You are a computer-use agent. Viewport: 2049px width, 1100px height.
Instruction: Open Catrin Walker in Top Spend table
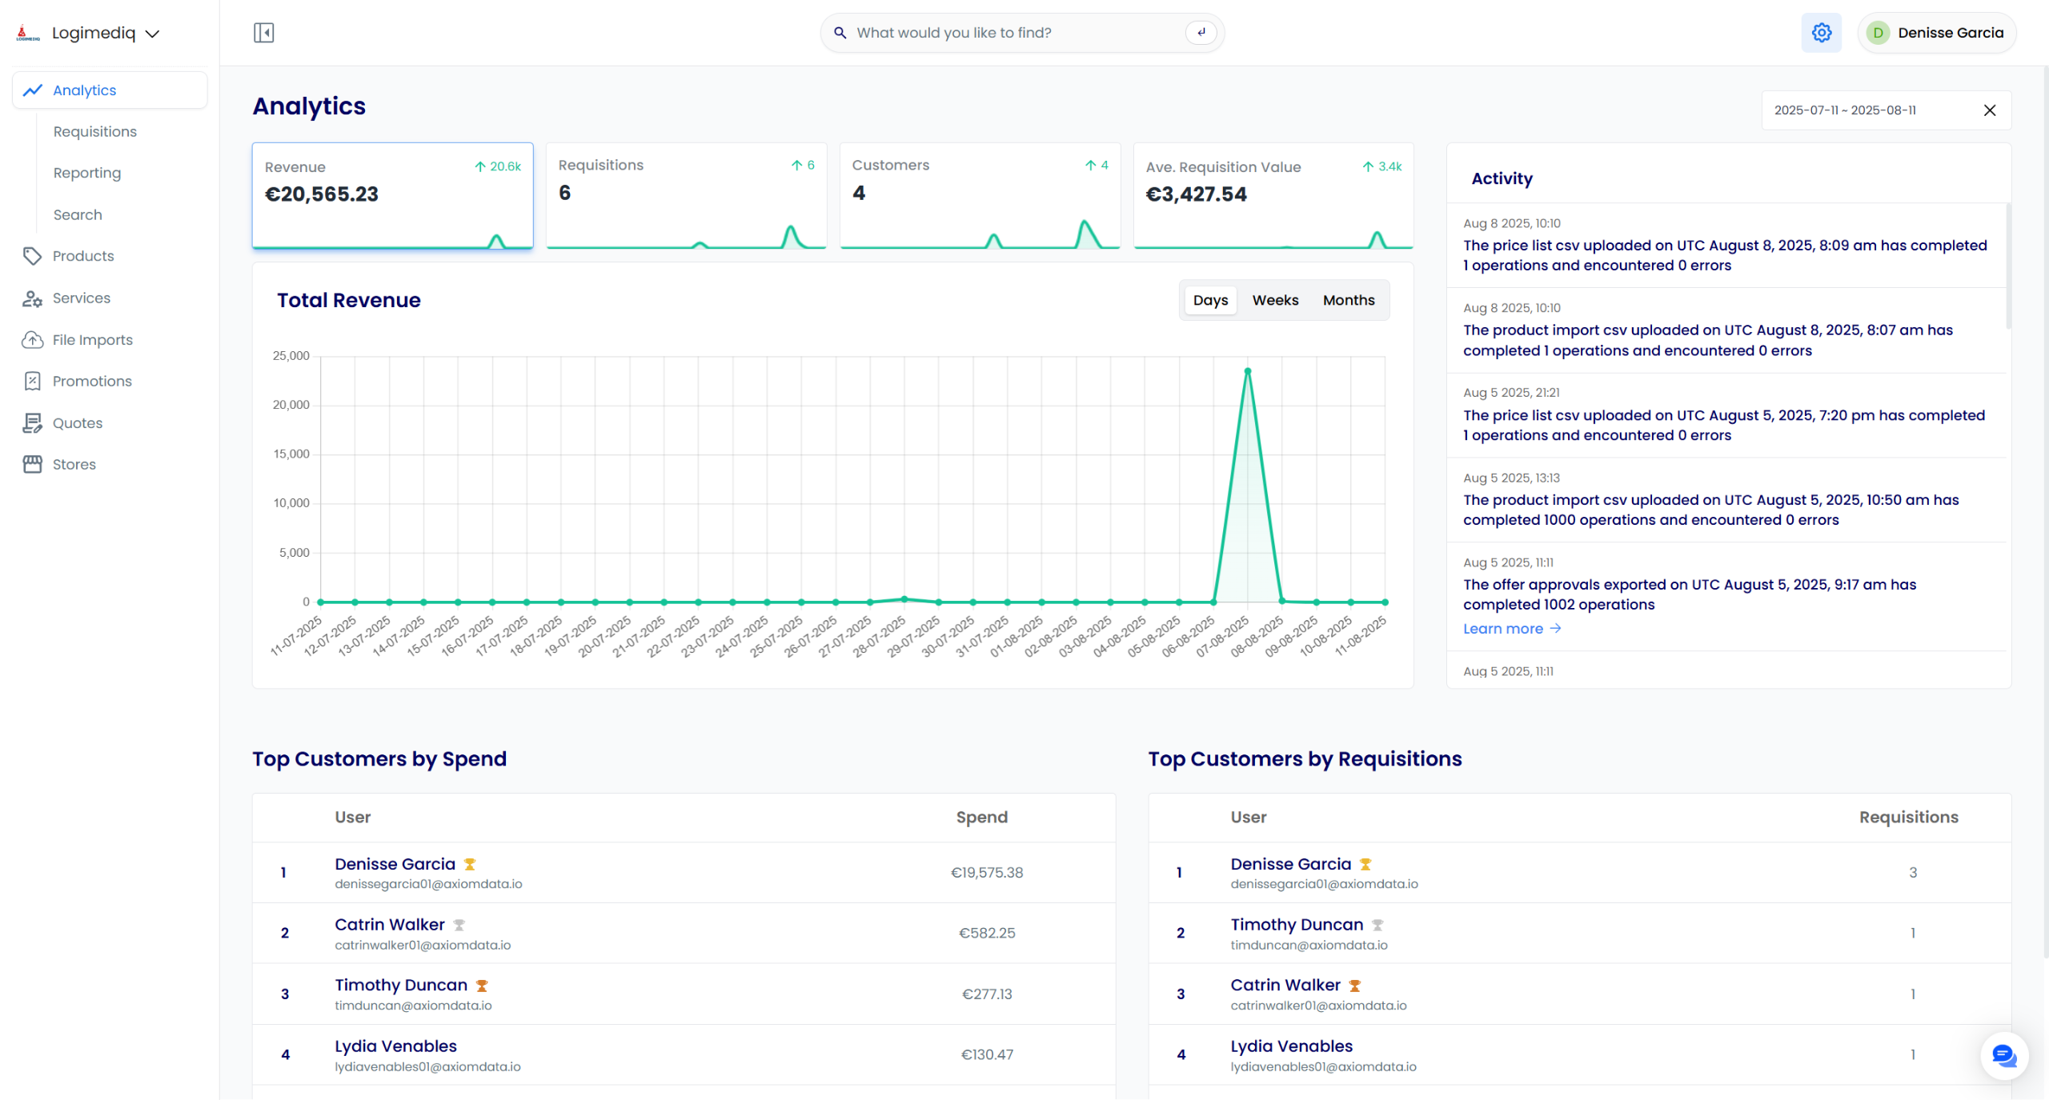point(389,925)
